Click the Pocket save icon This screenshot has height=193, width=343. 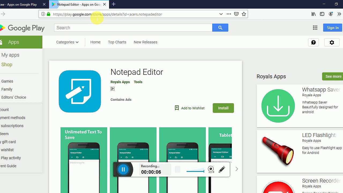[x=236, y=14]
